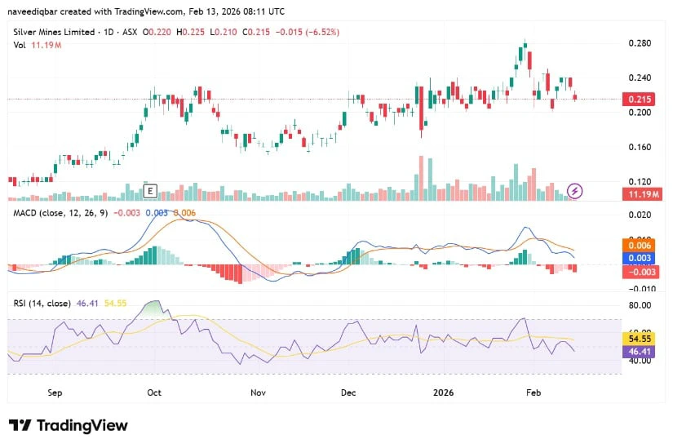Click the 0.280 price scale value
Viewport: 673px width, 448px height.
tap(640, 43)
